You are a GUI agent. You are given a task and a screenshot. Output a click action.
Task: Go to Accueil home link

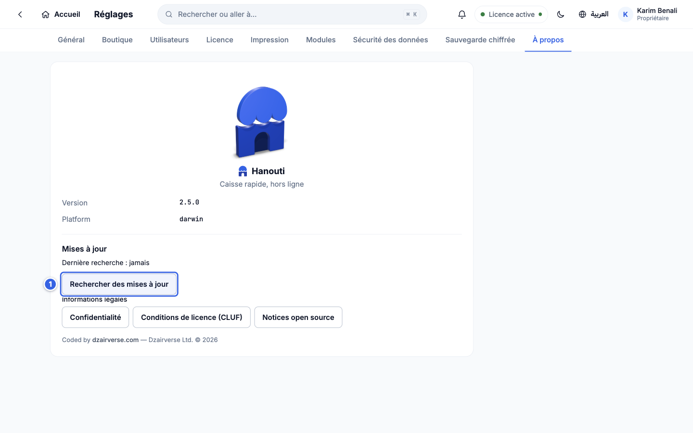61,14
